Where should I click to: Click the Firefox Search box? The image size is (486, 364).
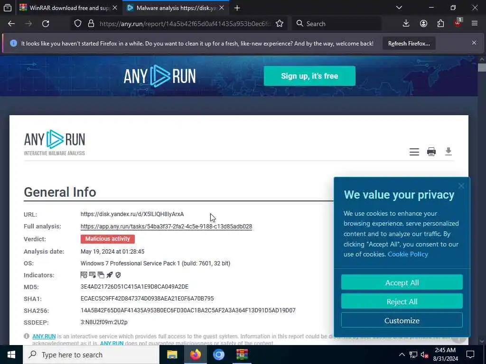click(x=336, y=24)
